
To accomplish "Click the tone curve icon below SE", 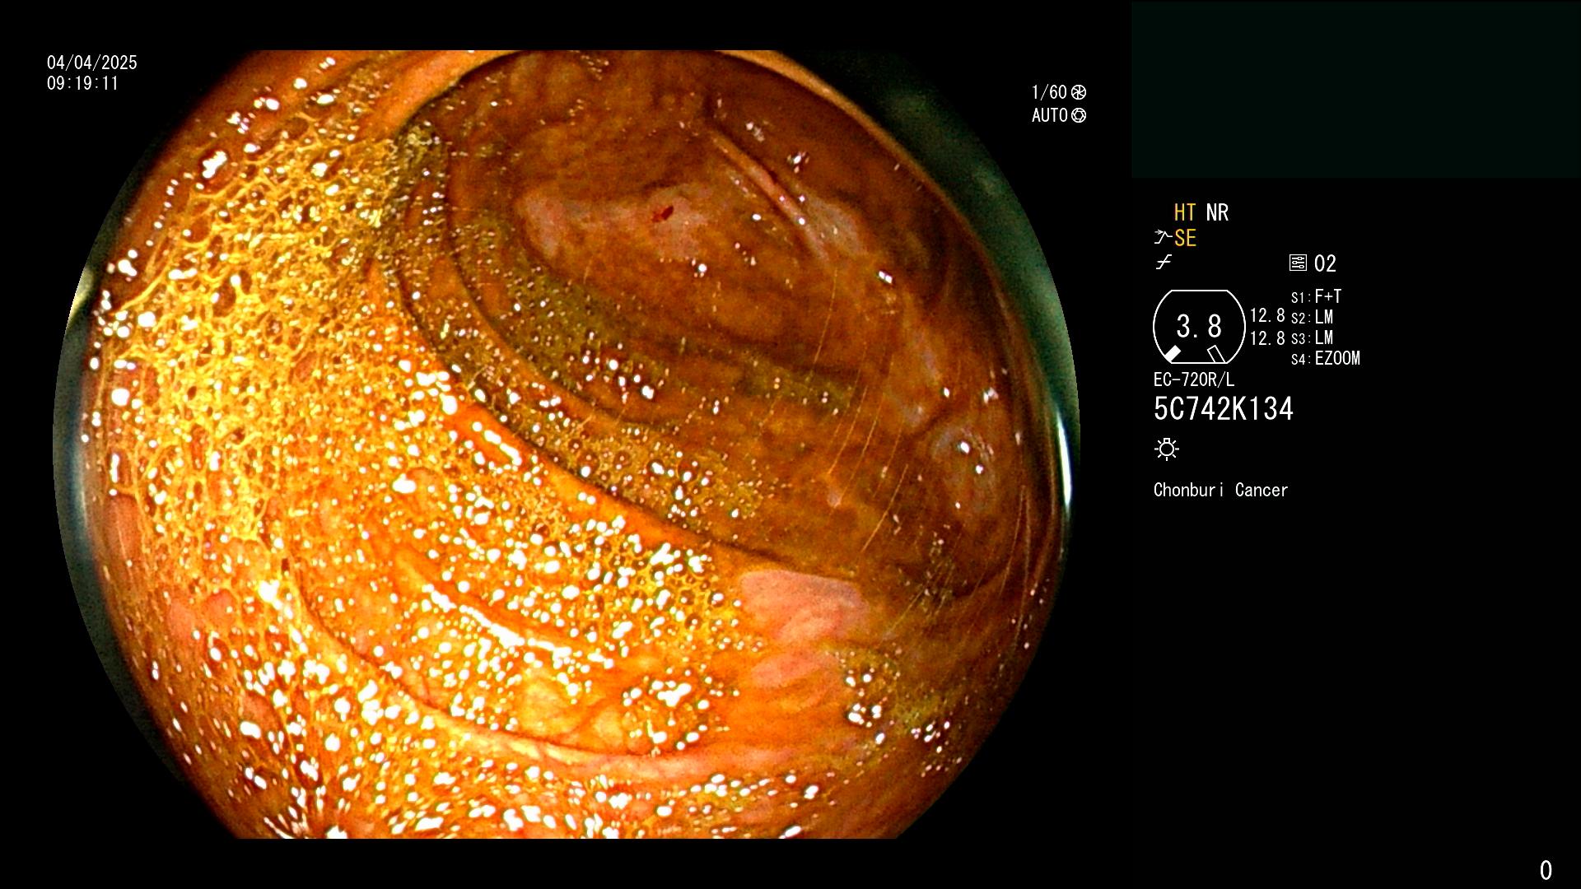I will (1164, 263).
